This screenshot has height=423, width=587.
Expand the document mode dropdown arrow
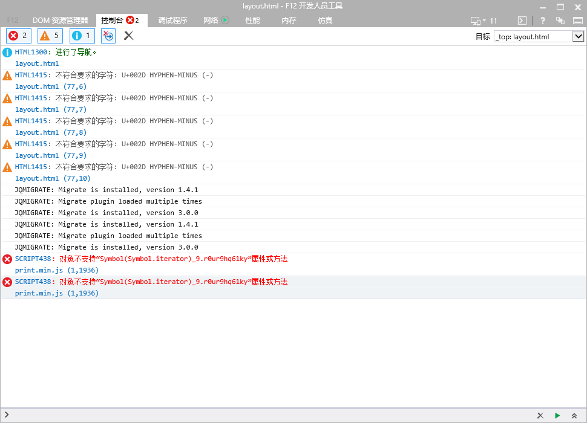(x=483, y=20)
